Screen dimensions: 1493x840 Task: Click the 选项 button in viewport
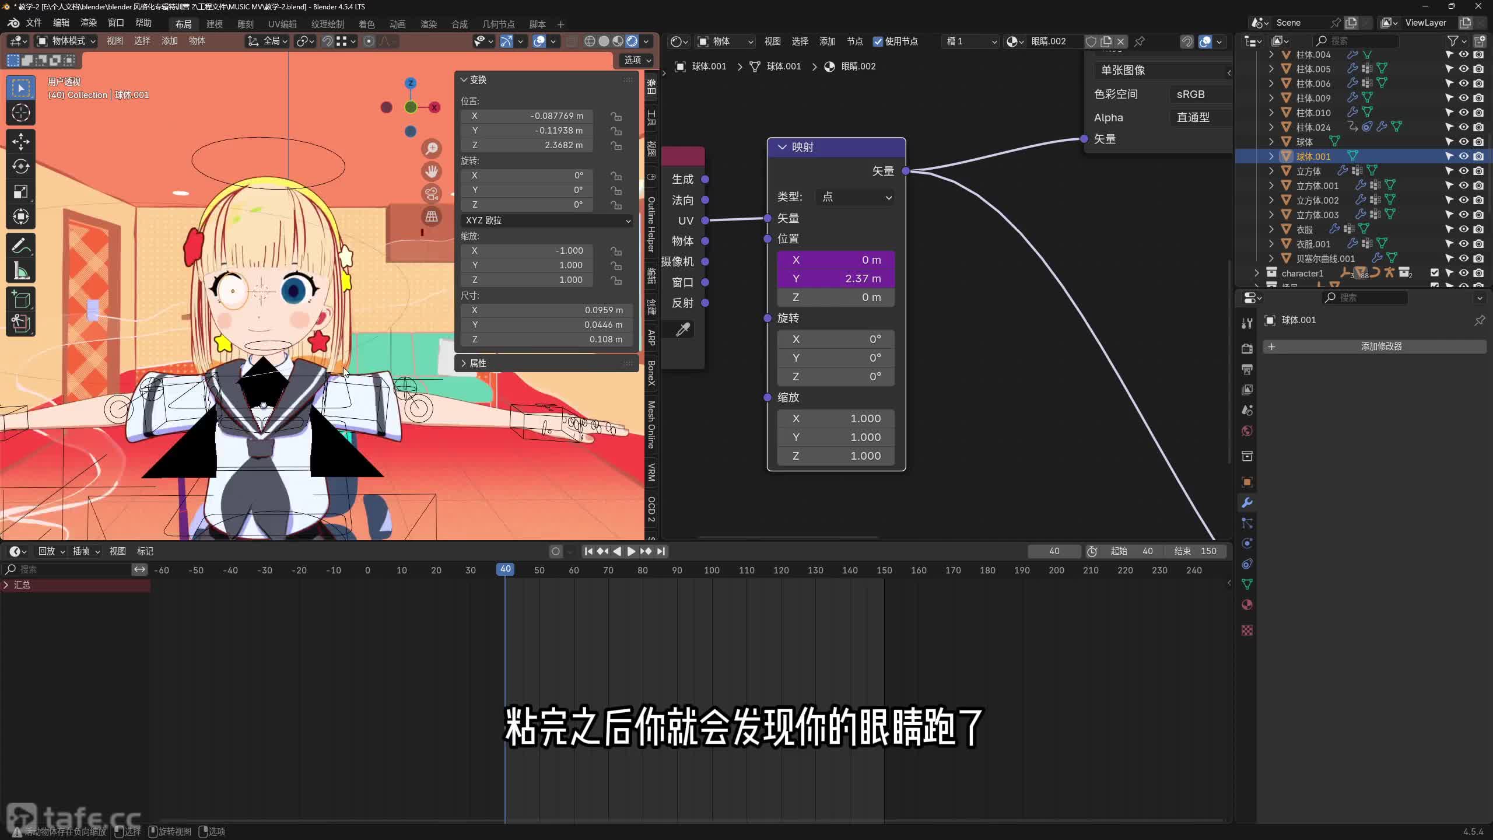coord(636,60)
